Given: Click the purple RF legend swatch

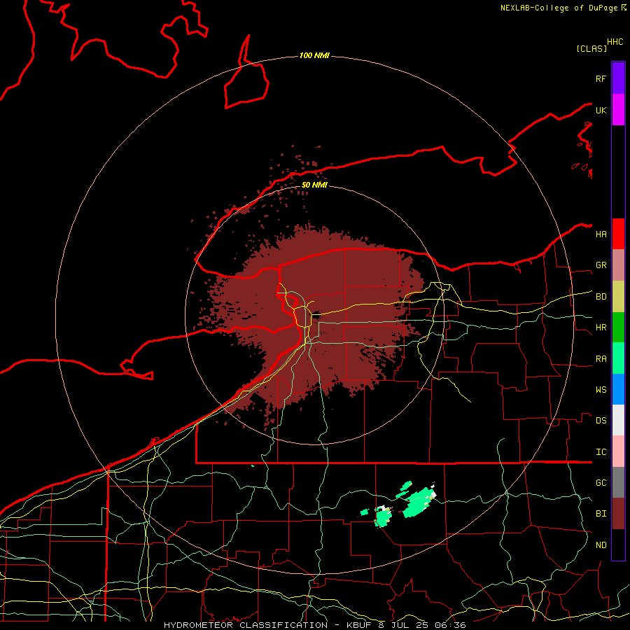Looking at the screenshot, I should click(x=618, y=78).
